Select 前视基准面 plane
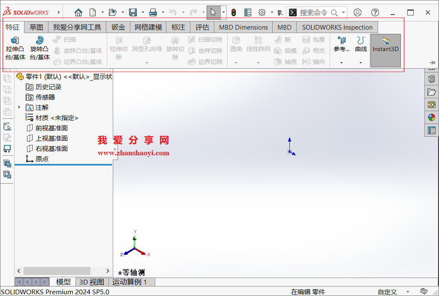Image resolution: width=439 pixels, height=296 pixels. (x=47, y=128)
